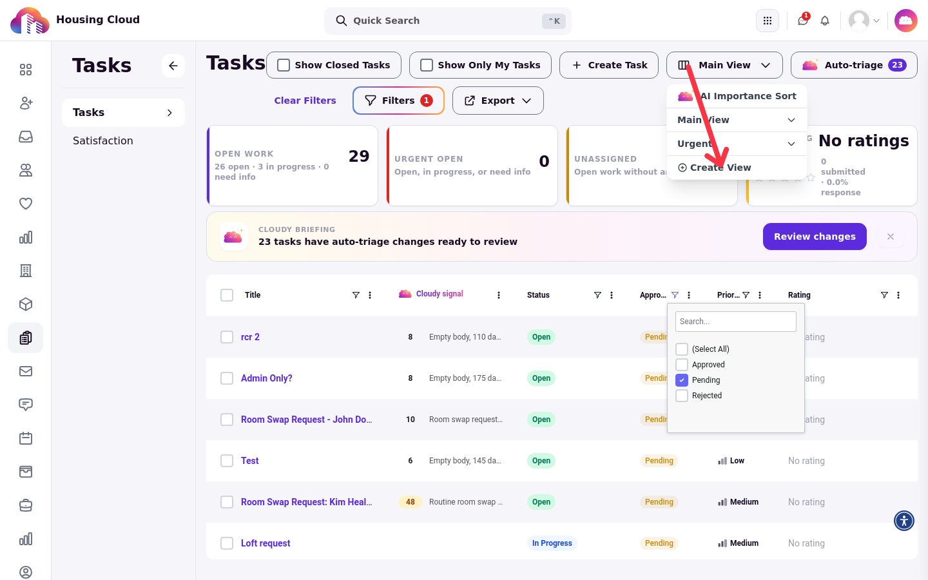This screenshot has width=928, height=580.
Task: Focus the Quick Search box
Action: click(448, 21)
